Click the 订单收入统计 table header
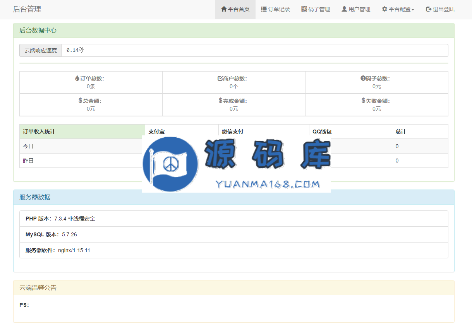This screenshot has width=472, height=328. 82,132
